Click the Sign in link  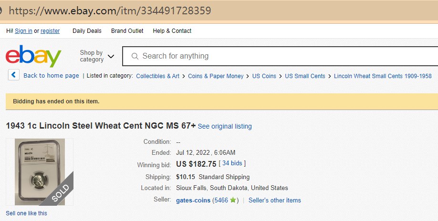coord(23,31)
